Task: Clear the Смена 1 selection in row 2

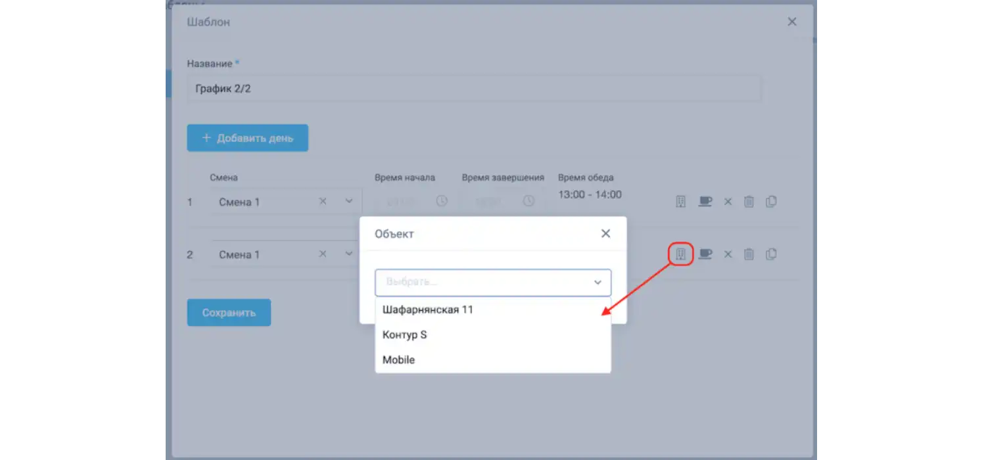Action: (x=323, y=254)
